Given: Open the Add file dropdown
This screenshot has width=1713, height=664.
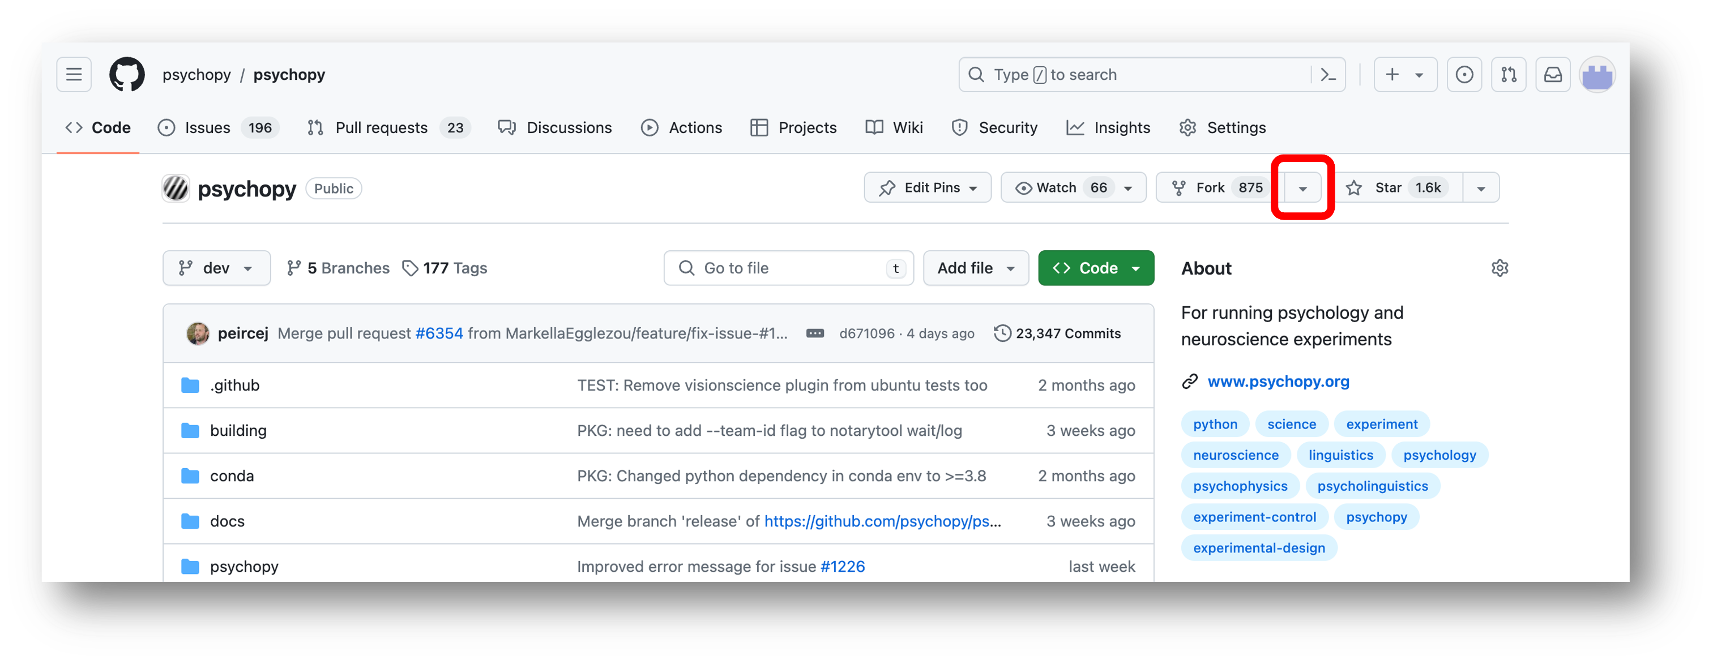Looking at the screenshot, I should coord(976,268).
